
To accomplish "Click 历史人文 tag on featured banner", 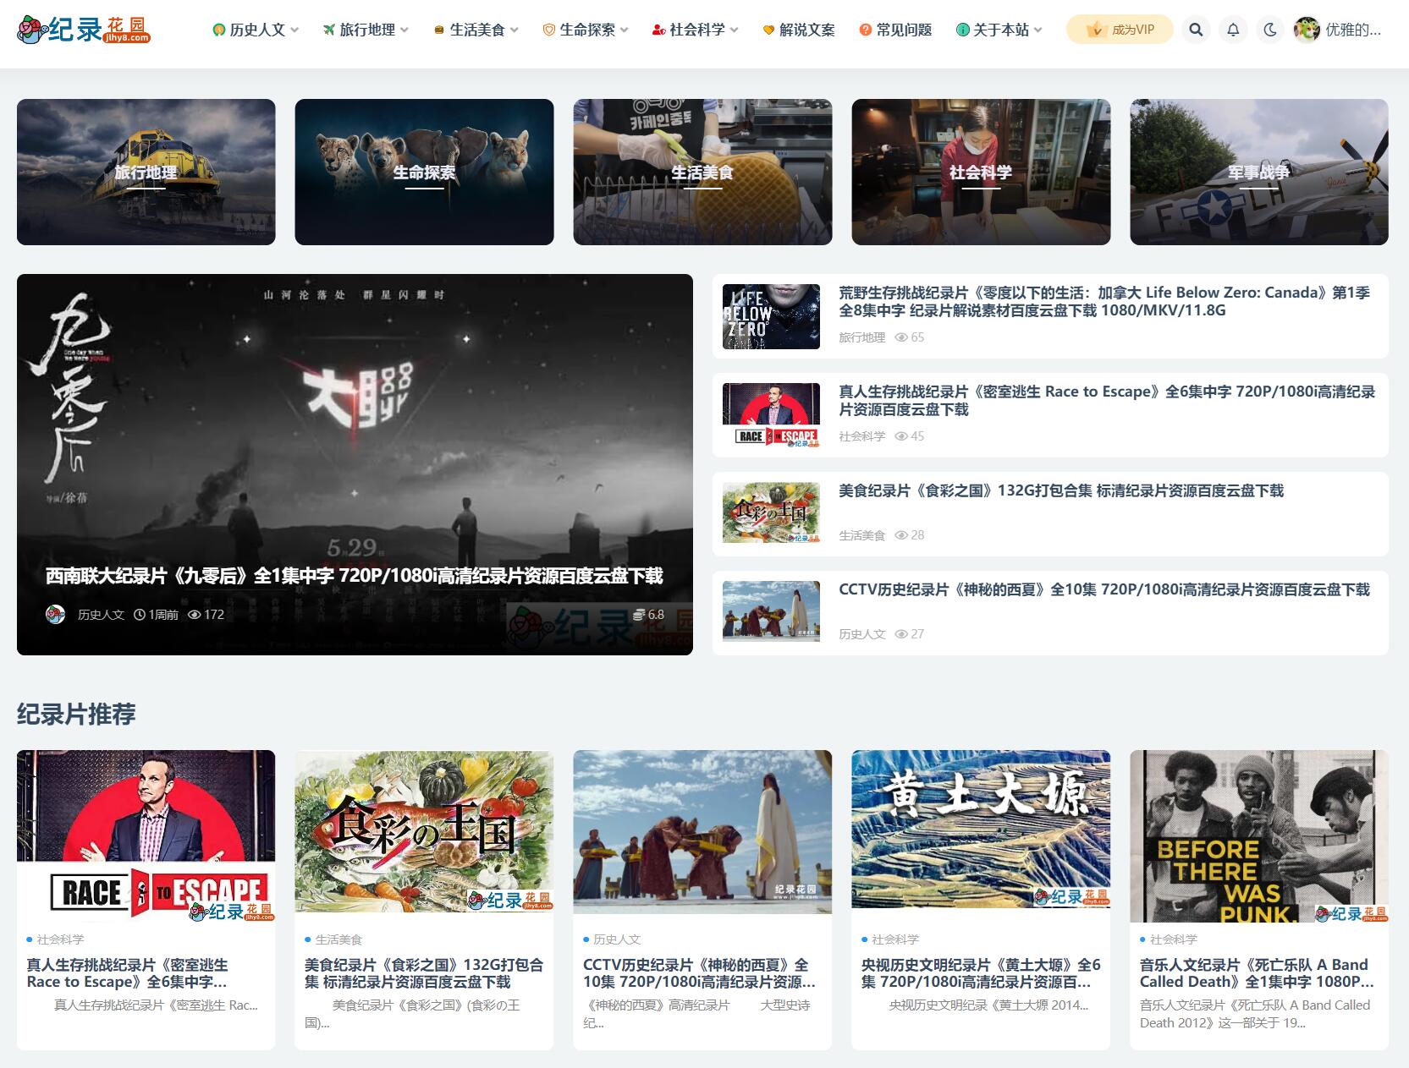I will [101, 615].
